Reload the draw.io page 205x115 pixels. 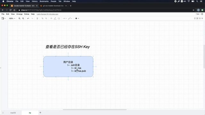[11, 10]
